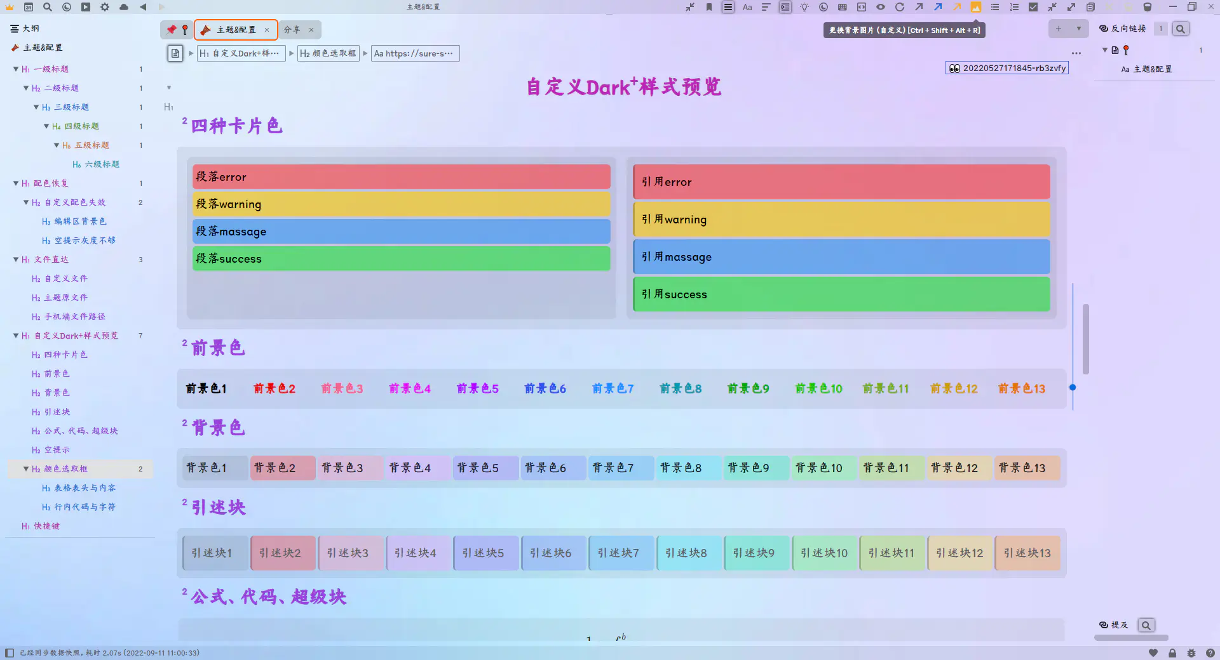Click the heart icon in the status bar
Screen dimensions: 1220x660
(x=1153, y=653)
